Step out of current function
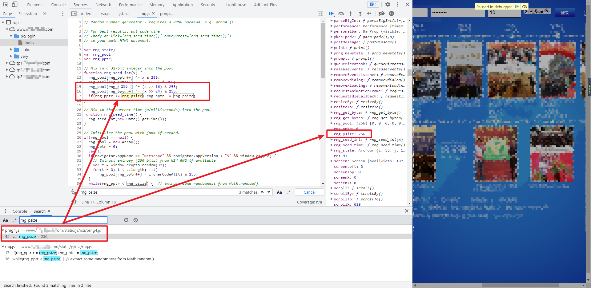Image resolution: width=591 pixels, height=288 pixels. pyautogui.click(x=360, y=14)
